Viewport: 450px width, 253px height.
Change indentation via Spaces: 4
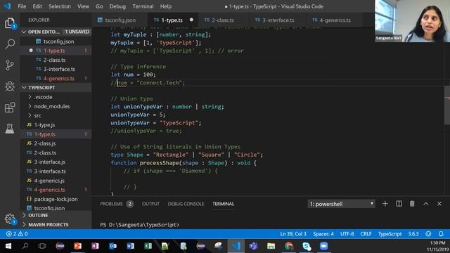coord(323,234)
